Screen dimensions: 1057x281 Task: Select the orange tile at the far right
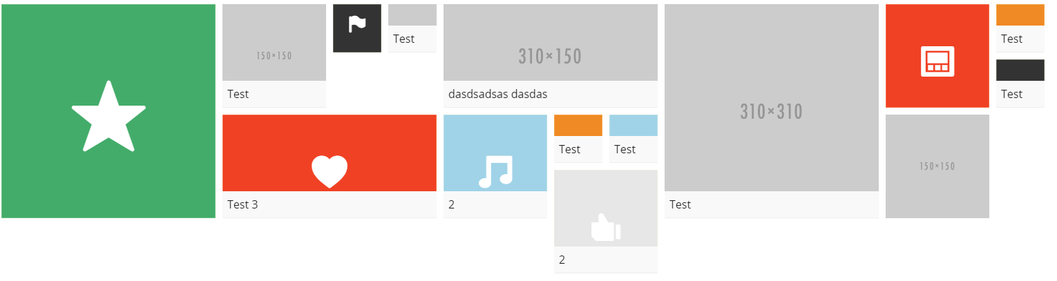[1020, 15]
